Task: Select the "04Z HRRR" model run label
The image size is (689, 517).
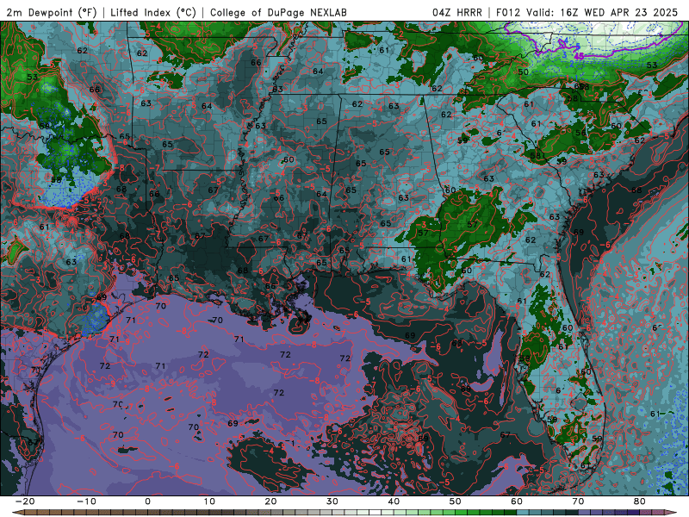Action: point(457,12)
